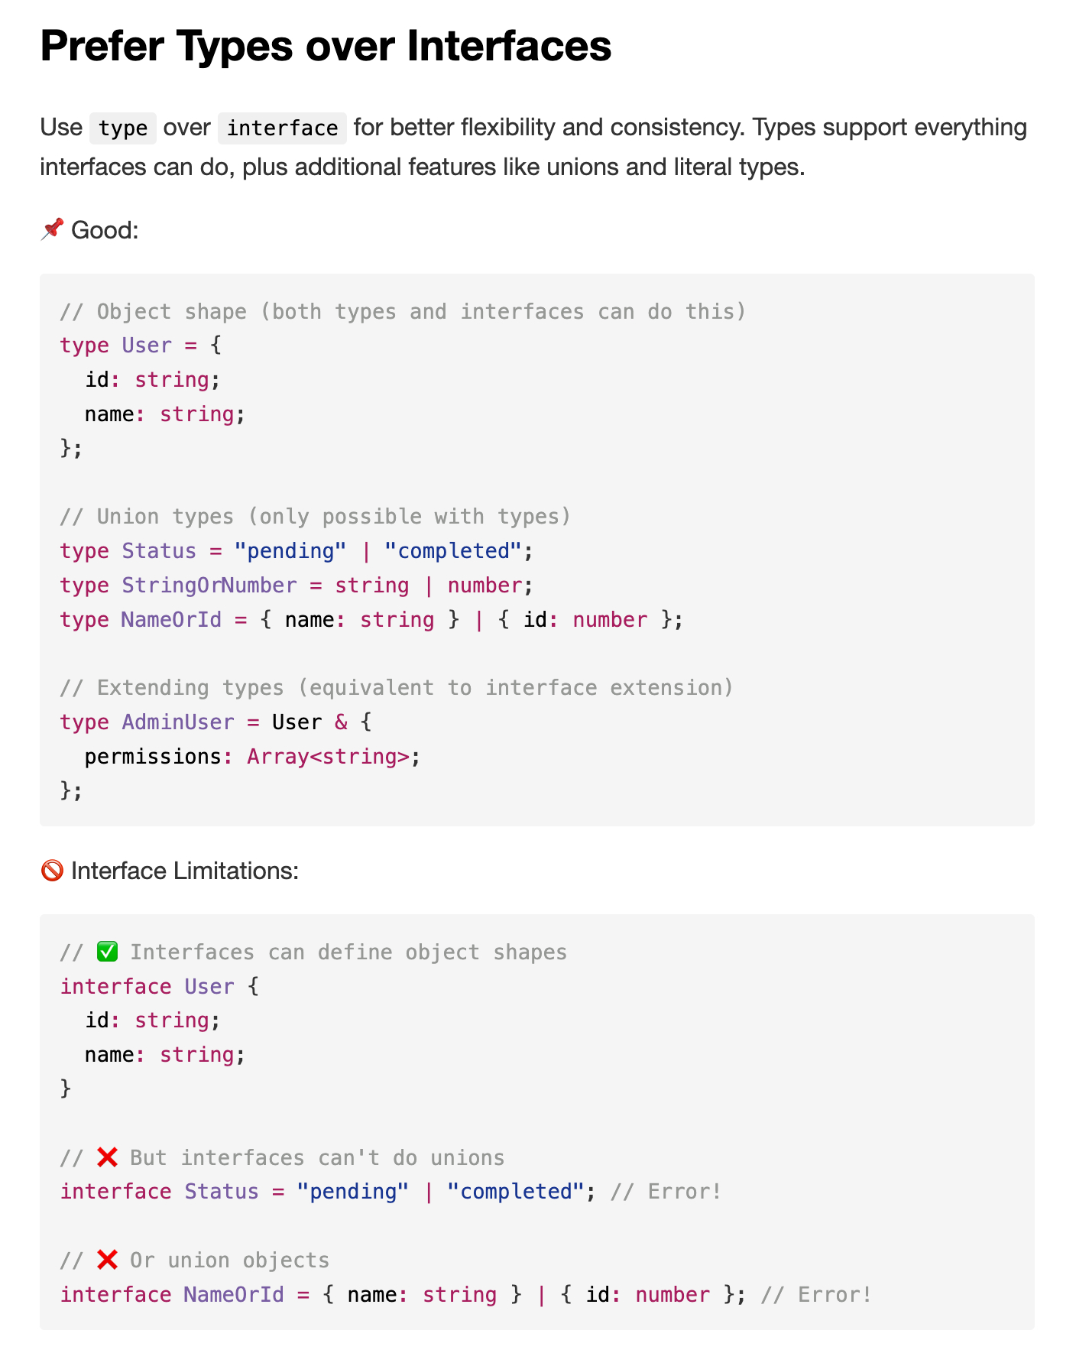Click the first '// Error!' comment

click(665, 1192)
